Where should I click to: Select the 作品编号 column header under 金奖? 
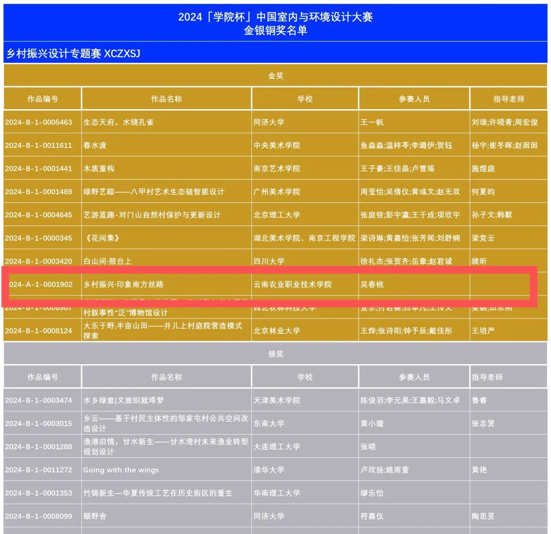43,99
